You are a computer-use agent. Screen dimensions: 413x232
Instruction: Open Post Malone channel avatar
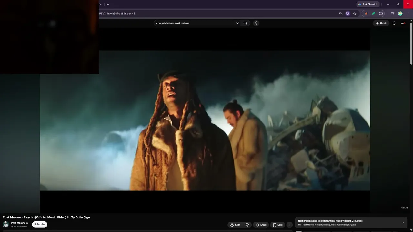[5, 224]
